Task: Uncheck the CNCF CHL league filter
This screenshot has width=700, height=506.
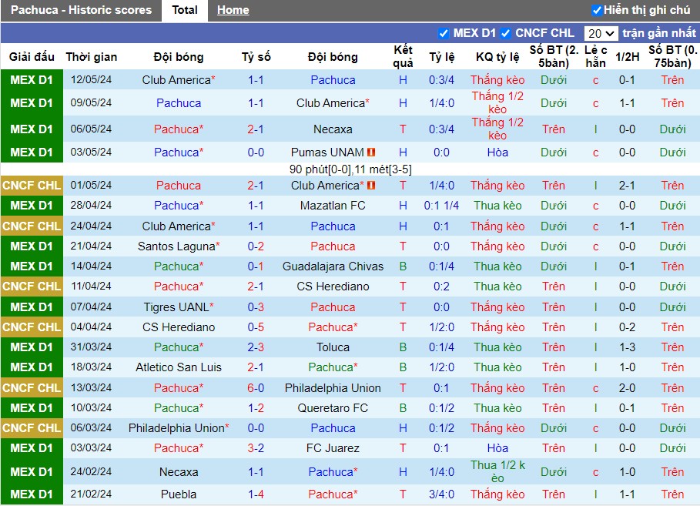Action: tap(505, 33)
